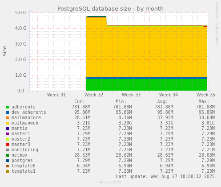Click the chart title PostgreSQL database size
The height and width of the screenshot is (187, 221).
click(110, 9)
